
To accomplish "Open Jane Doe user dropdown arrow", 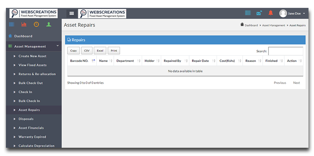I will (x=304, y=14).
